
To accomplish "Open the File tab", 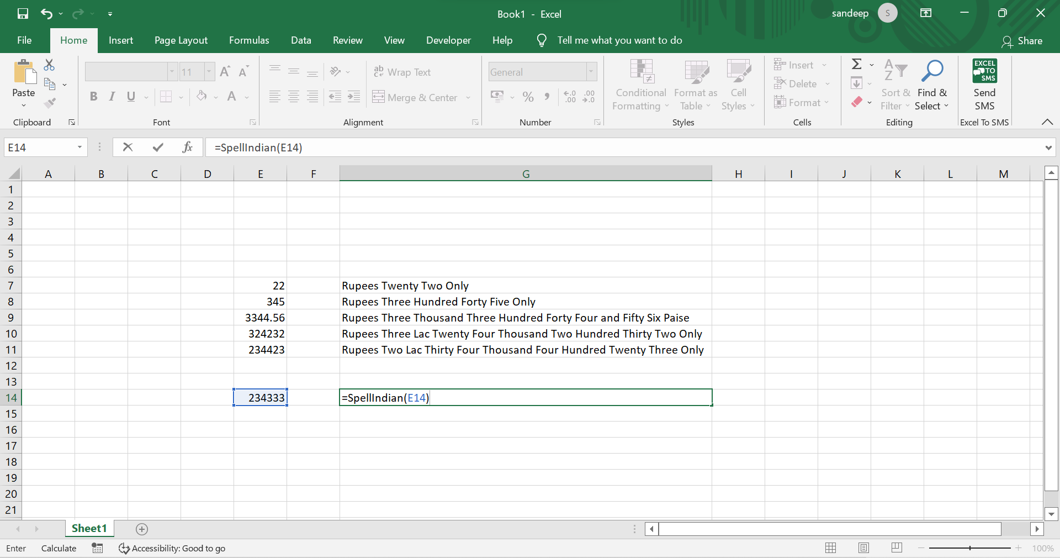I will click(24, 40).
